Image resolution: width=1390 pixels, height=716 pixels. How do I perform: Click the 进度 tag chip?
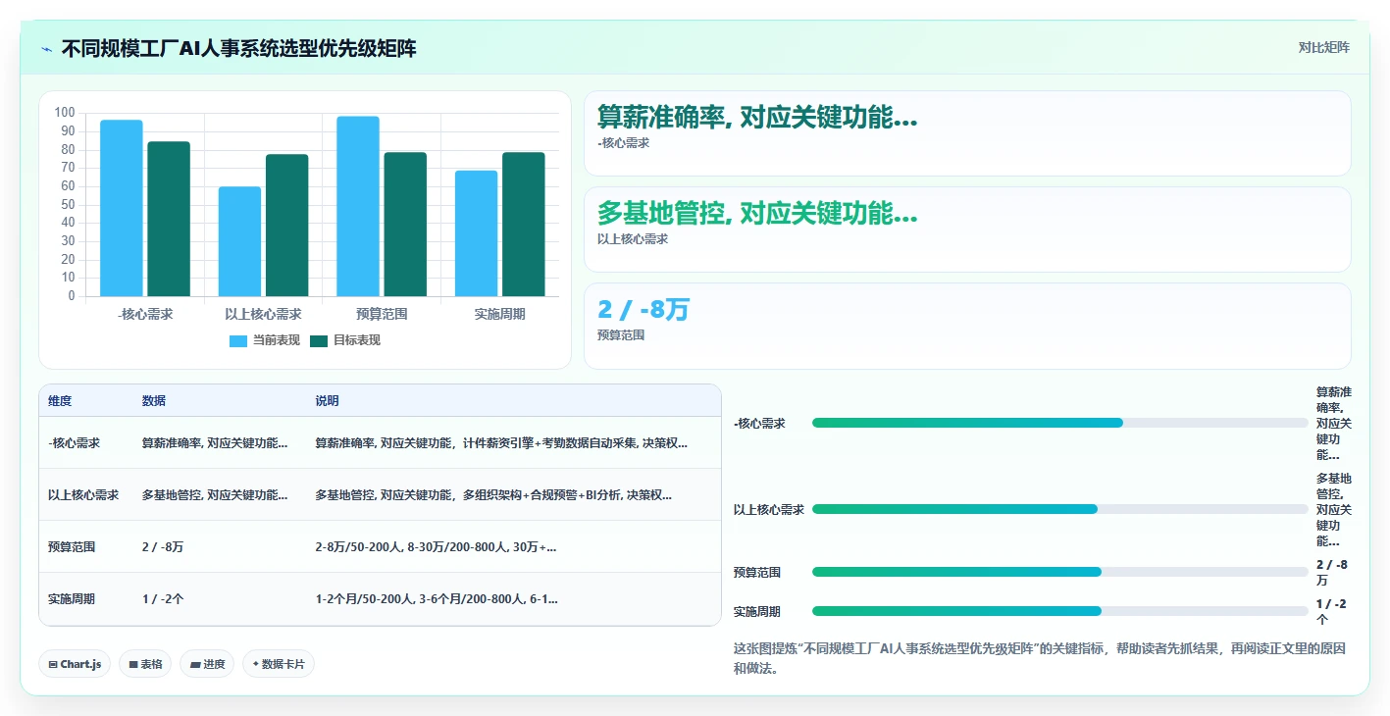[x=207, y=664]
